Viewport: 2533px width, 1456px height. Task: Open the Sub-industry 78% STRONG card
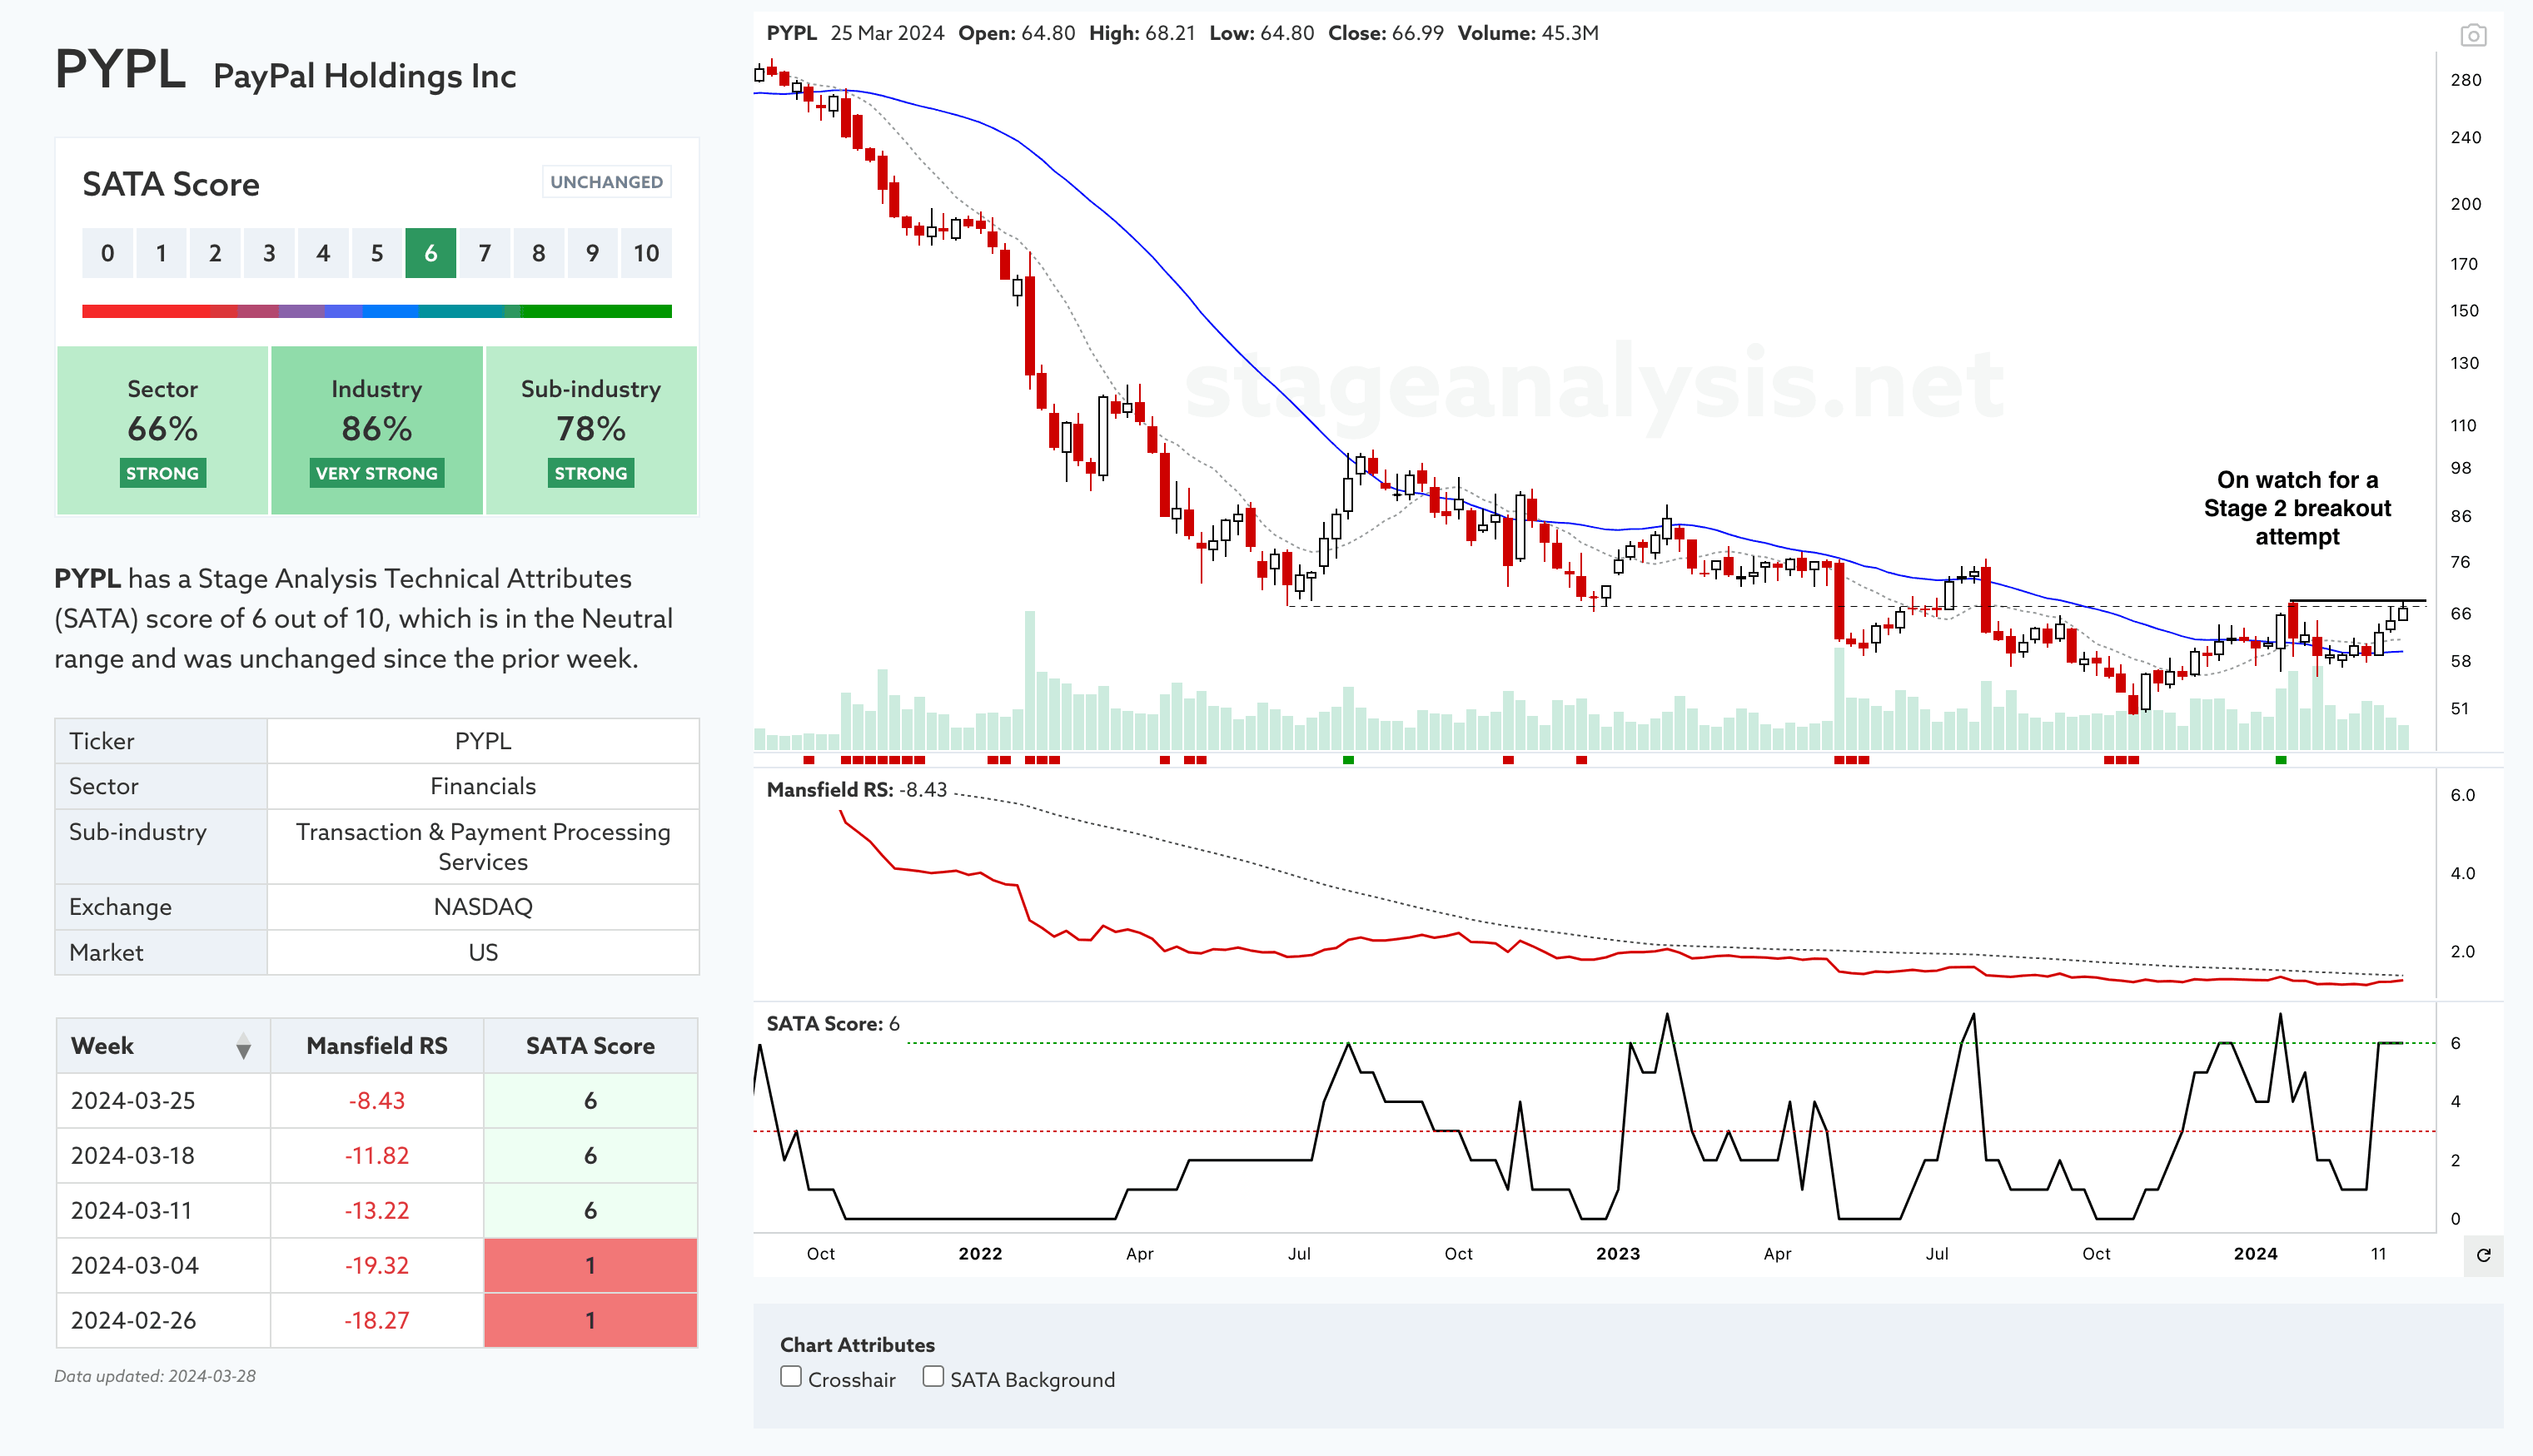click(x=591, y=430)
